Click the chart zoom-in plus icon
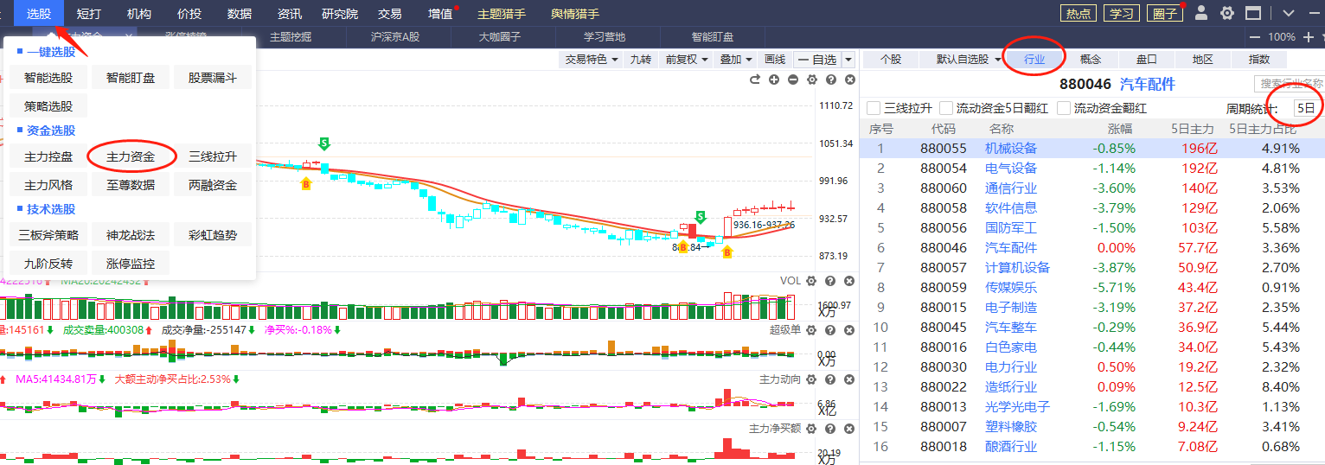This screenshot has height=465, width=1325. [x=773, y=80]
